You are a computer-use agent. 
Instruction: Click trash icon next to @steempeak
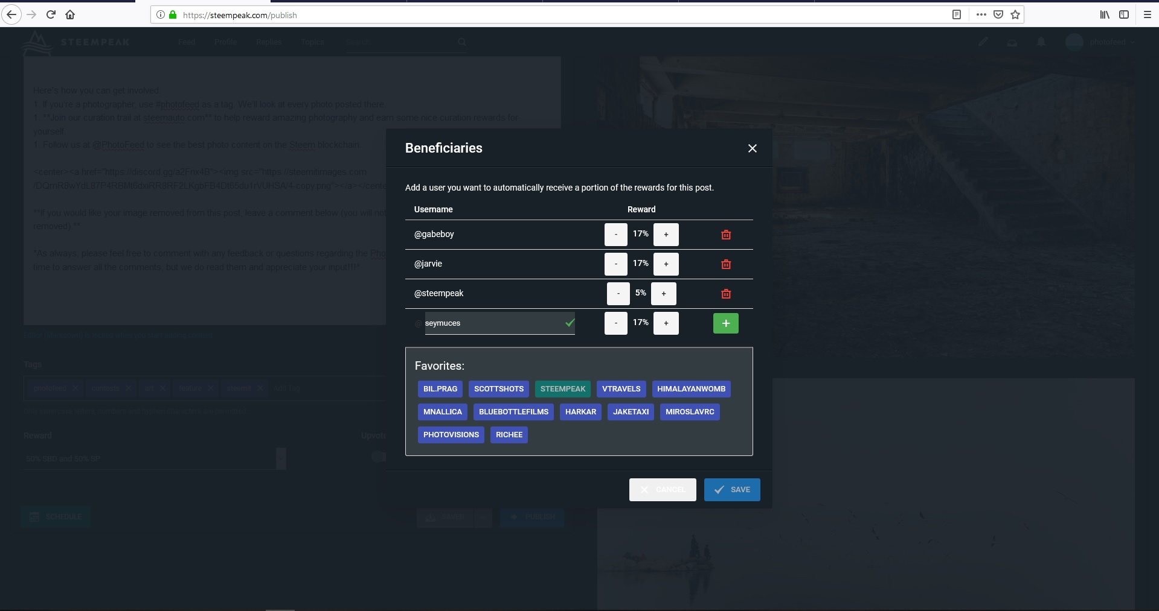pyautogui.click(x=726, y=294)
